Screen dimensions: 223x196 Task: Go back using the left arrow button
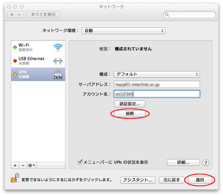point(11,15)
